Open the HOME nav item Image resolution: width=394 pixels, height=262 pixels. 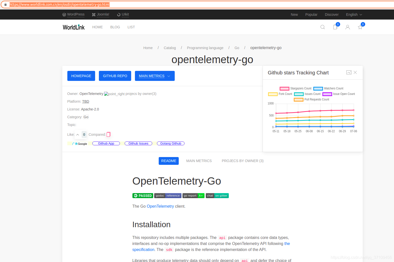click(97, 27)
